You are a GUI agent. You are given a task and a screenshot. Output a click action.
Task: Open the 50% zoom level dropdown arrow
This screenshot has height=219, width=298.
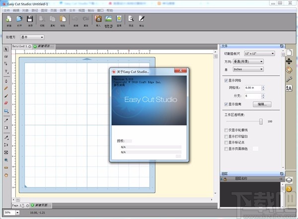(x=17, y=213)
